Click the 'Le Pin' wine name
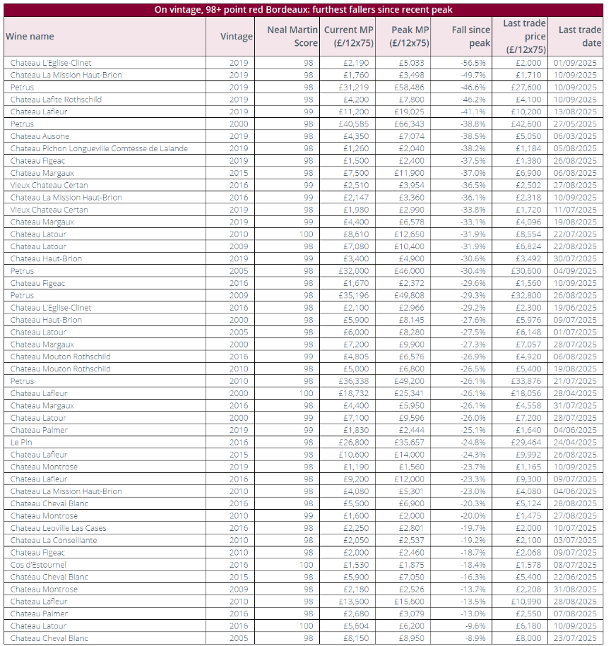This screenshot has width=611, height=646. 21,442
